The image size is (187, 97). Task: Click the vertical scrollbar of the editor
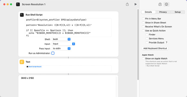(138, 44)
